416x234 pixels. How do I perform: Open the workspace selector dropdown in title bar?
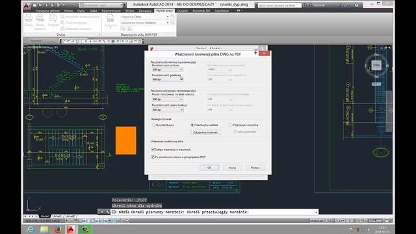tap(101, 5)
